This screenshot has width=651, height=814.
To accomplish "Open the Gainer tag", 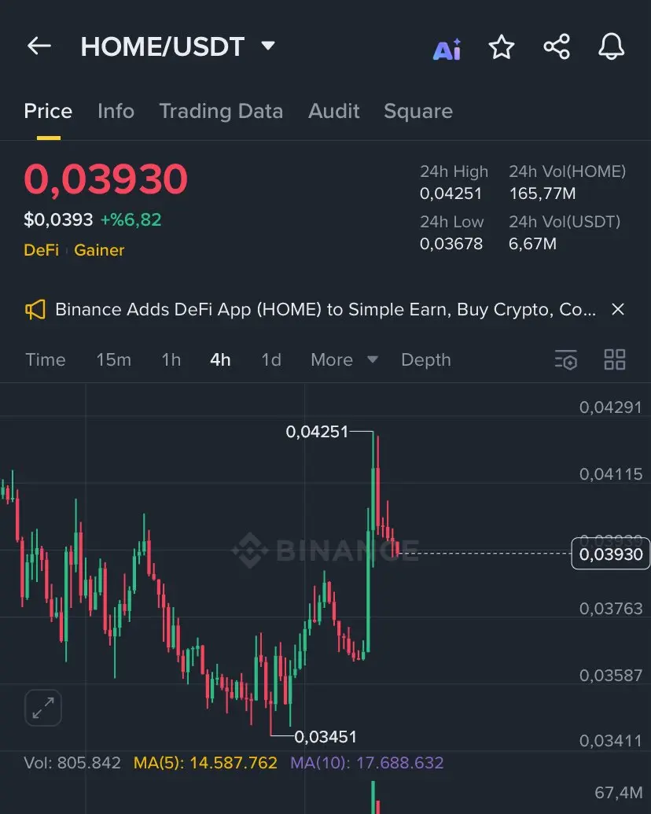I will coord(99,250).
